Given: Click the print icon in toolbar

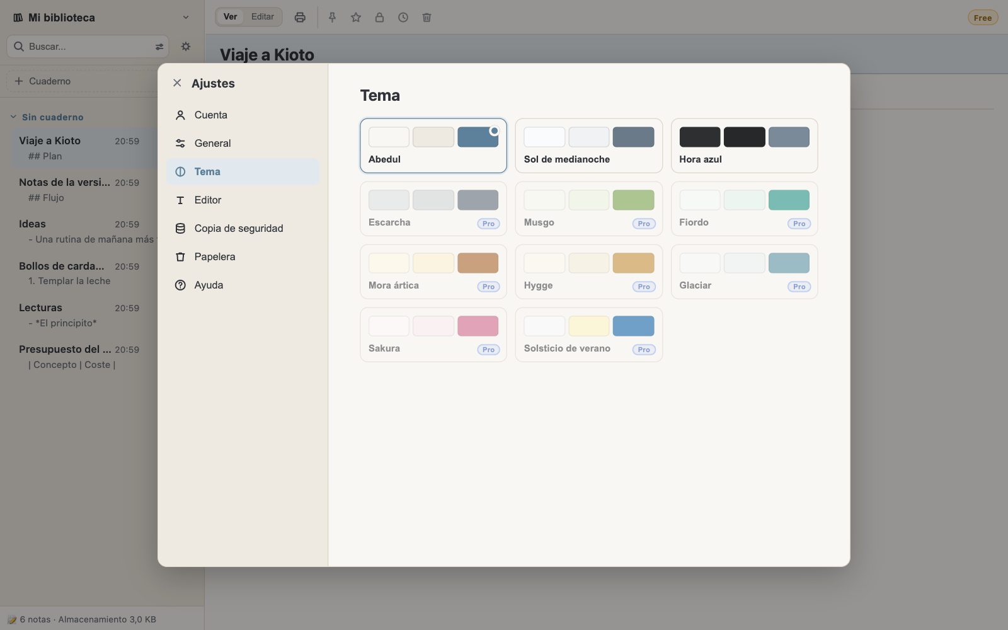Looking at the screenshot, I should [x=300, y=17].
